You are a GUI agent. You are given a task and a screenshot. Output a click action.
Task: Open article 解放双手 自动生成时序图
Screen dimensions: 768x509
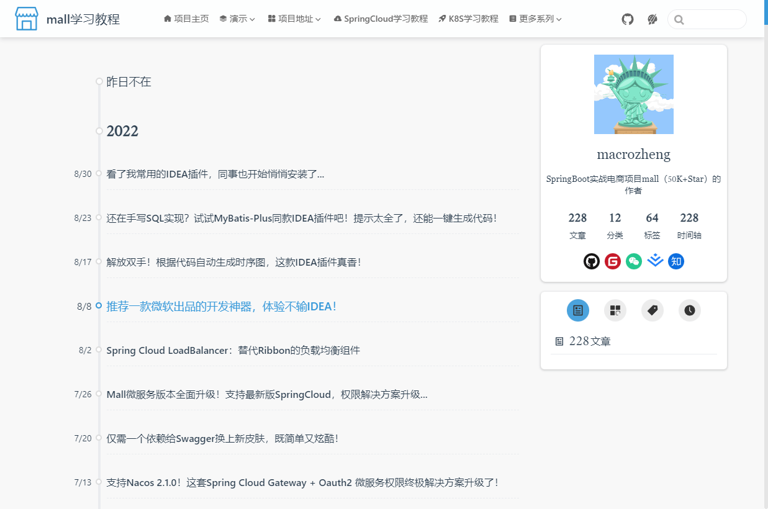click(x=234, y=262)
